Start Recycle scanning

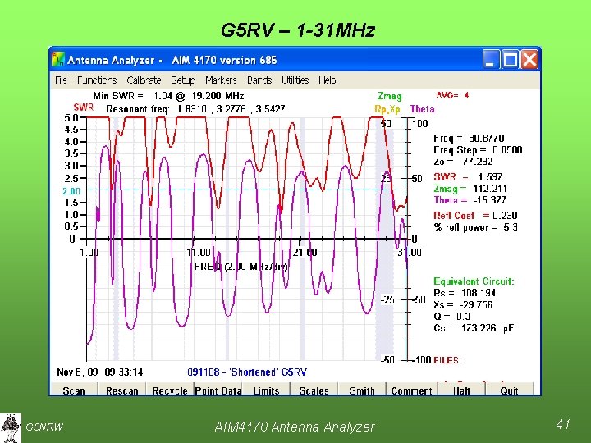(170, 390)
